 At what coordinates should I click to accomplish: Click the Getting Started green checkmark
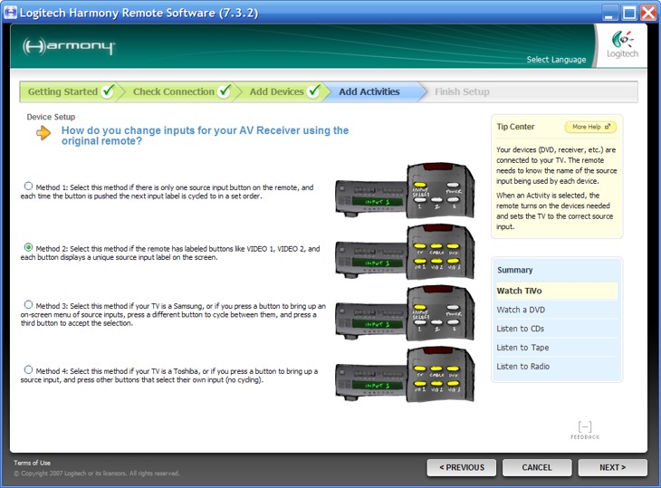pyautogui.click(x=109, y=91)
